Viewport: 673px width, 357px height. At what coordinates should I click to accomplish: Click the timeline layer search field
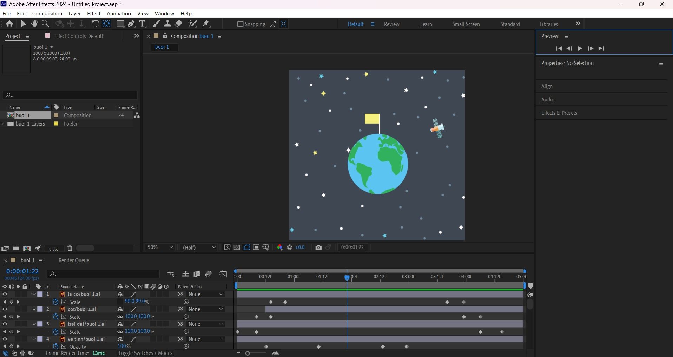pos(104,274)
